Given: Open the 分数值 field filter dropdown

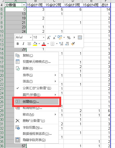Looking at the screenshot, I should [x=24, y=5].
